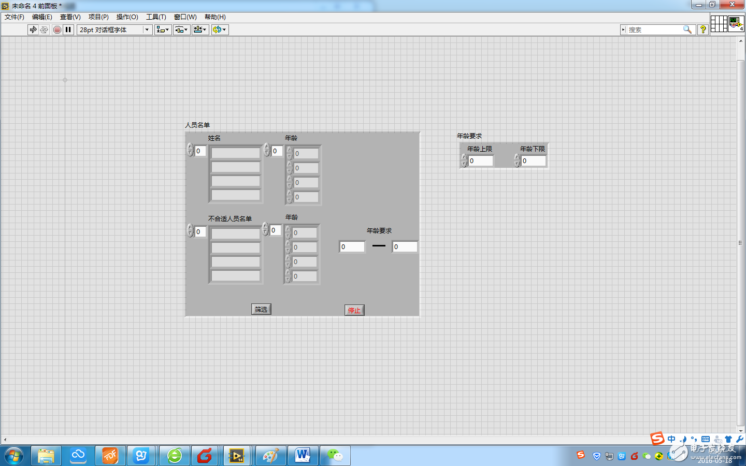Screen dimensions: 746x466
Task: Click the red 停止 button
Action: coord(354,310)
